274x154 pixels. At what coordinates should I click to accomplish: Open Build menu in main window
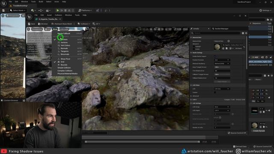[41, 2]
